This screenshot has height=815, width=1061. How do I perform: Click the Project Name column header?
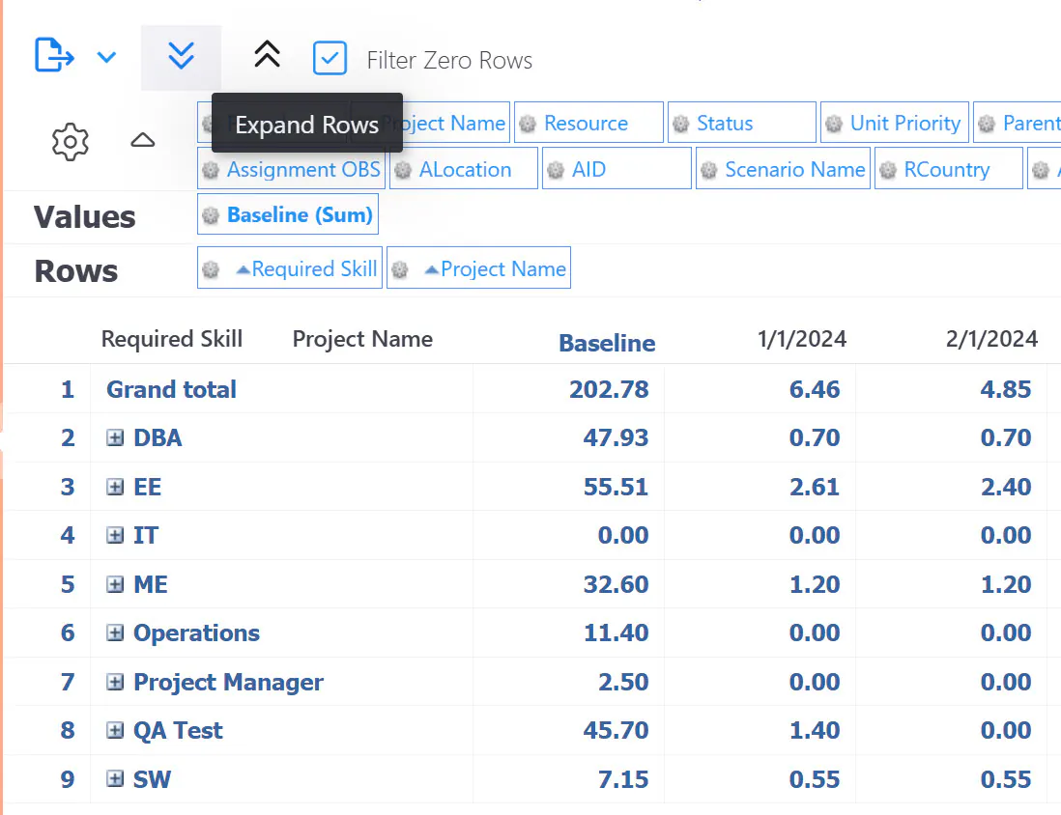362,339
